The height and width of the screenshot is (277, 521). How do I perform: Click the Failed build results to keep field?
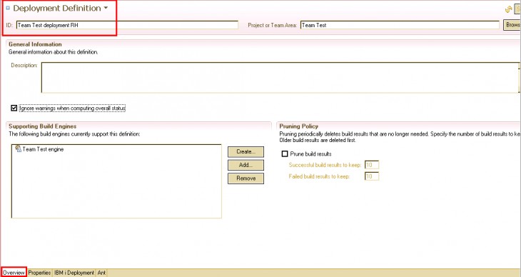click(372, 176)
